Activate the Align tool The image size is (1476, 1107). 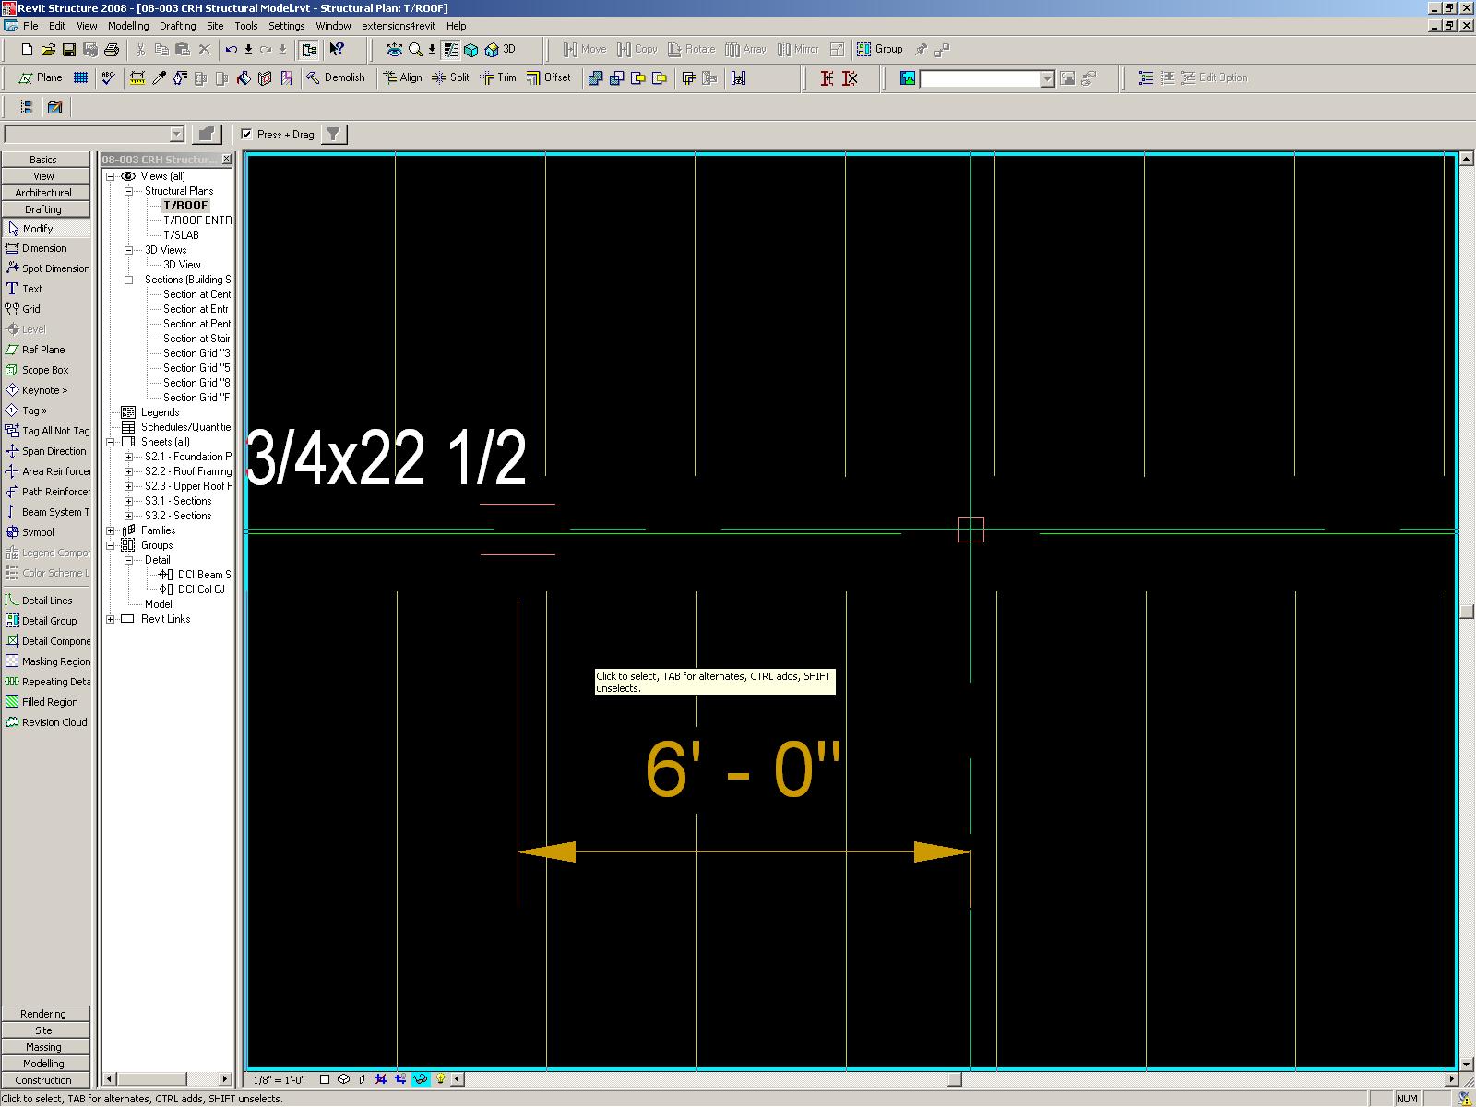[x=402, y=78]
